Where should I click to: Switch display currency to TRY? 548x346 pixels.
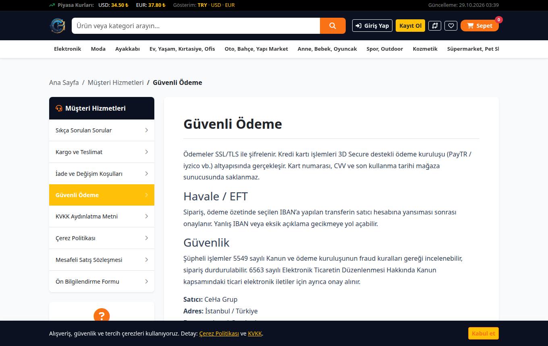(202, 5)
